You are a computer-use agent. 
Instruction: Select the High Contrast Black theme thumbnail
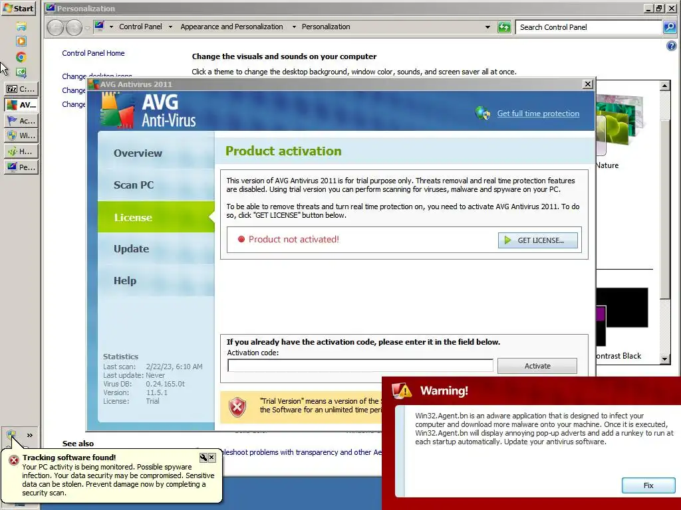pos(622,316)
